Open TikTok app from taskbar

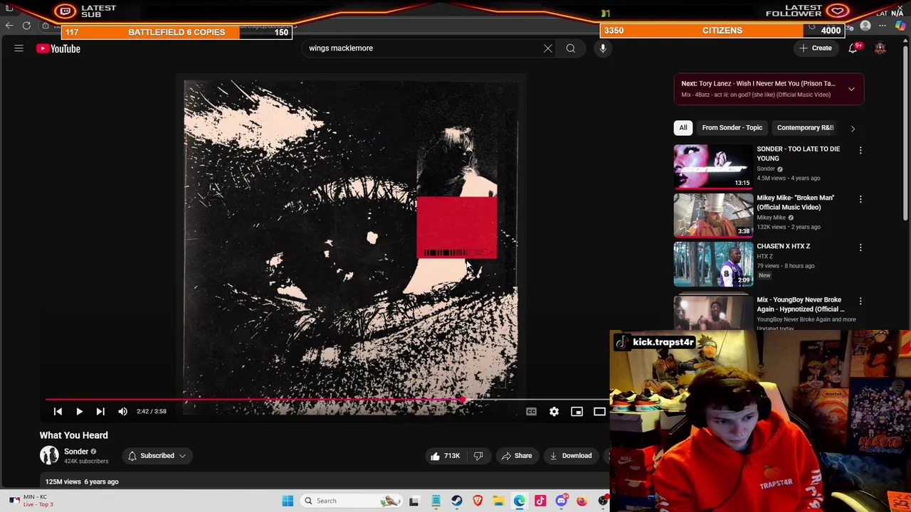pyautogui.click(x=540, y=501)
